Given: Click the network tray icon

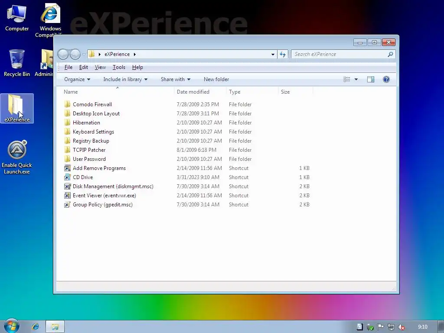Looking at the screenshot, I should coord(391,327).
